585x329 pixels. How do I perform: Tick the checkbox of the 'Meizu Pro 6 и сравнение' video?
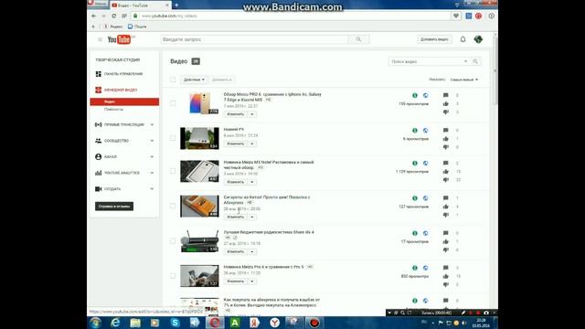pos(173,276)
